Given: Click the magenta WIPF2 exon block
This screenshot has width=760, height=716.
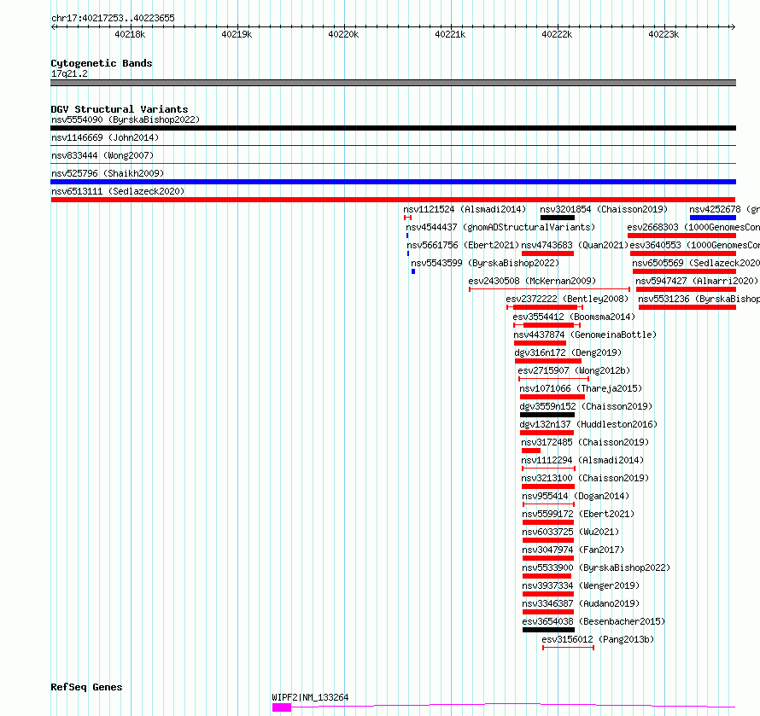Looking at the screenshot, I should pos(282,707).
